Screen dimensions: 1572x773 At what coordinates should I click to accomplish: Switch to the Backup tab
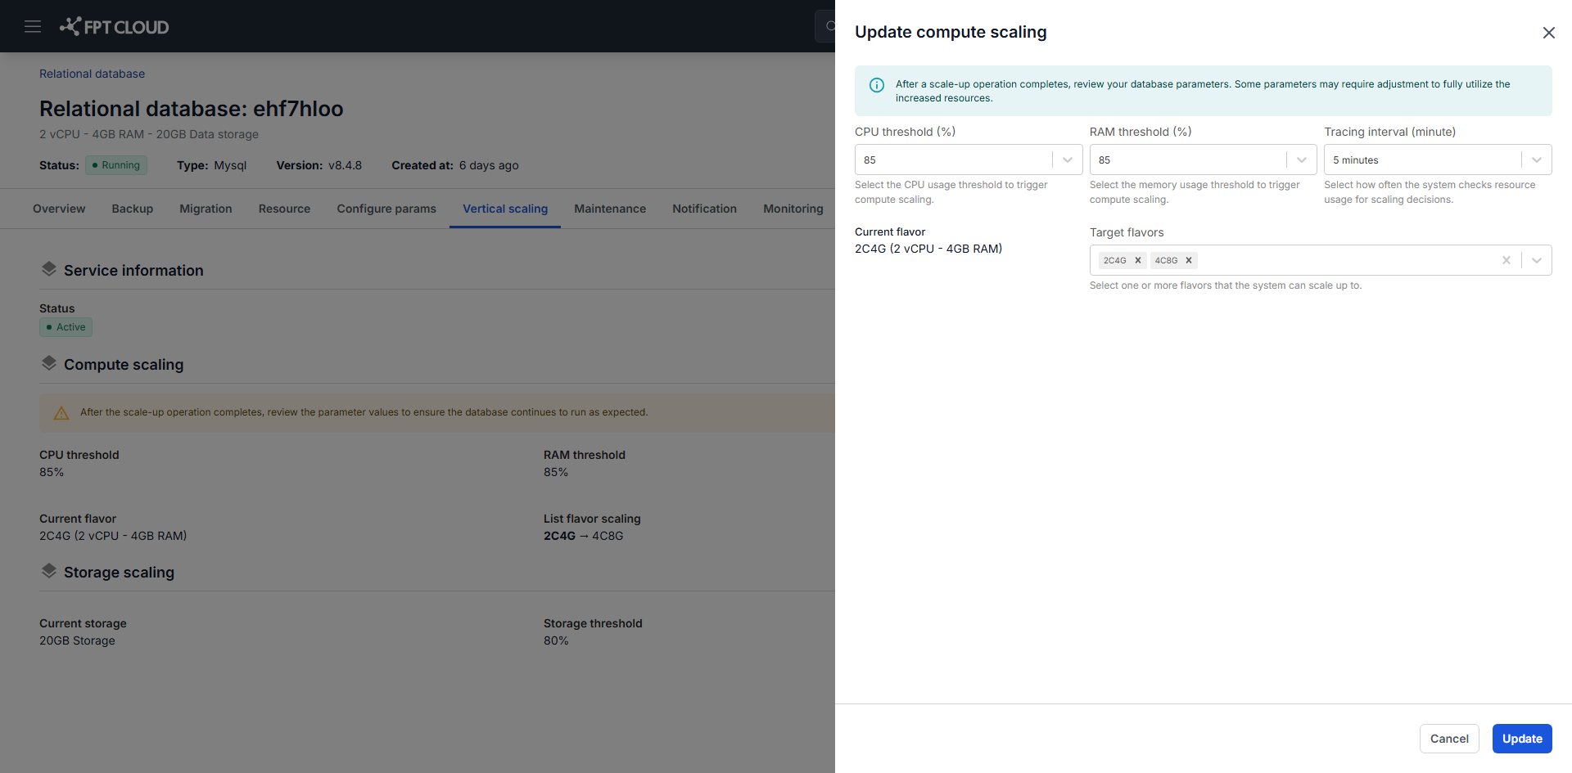click(133, 209)
